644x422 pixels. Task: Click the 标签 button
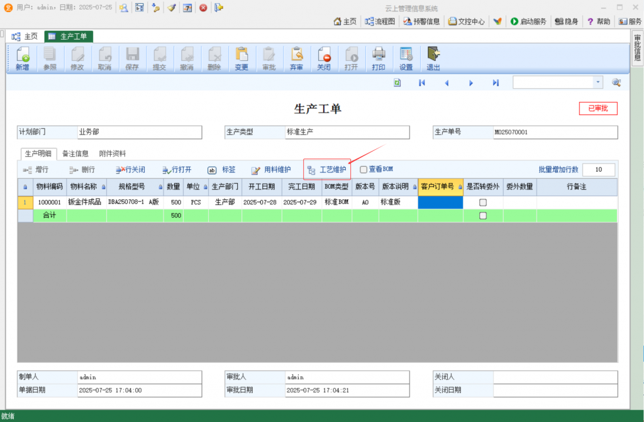(222, 170)
